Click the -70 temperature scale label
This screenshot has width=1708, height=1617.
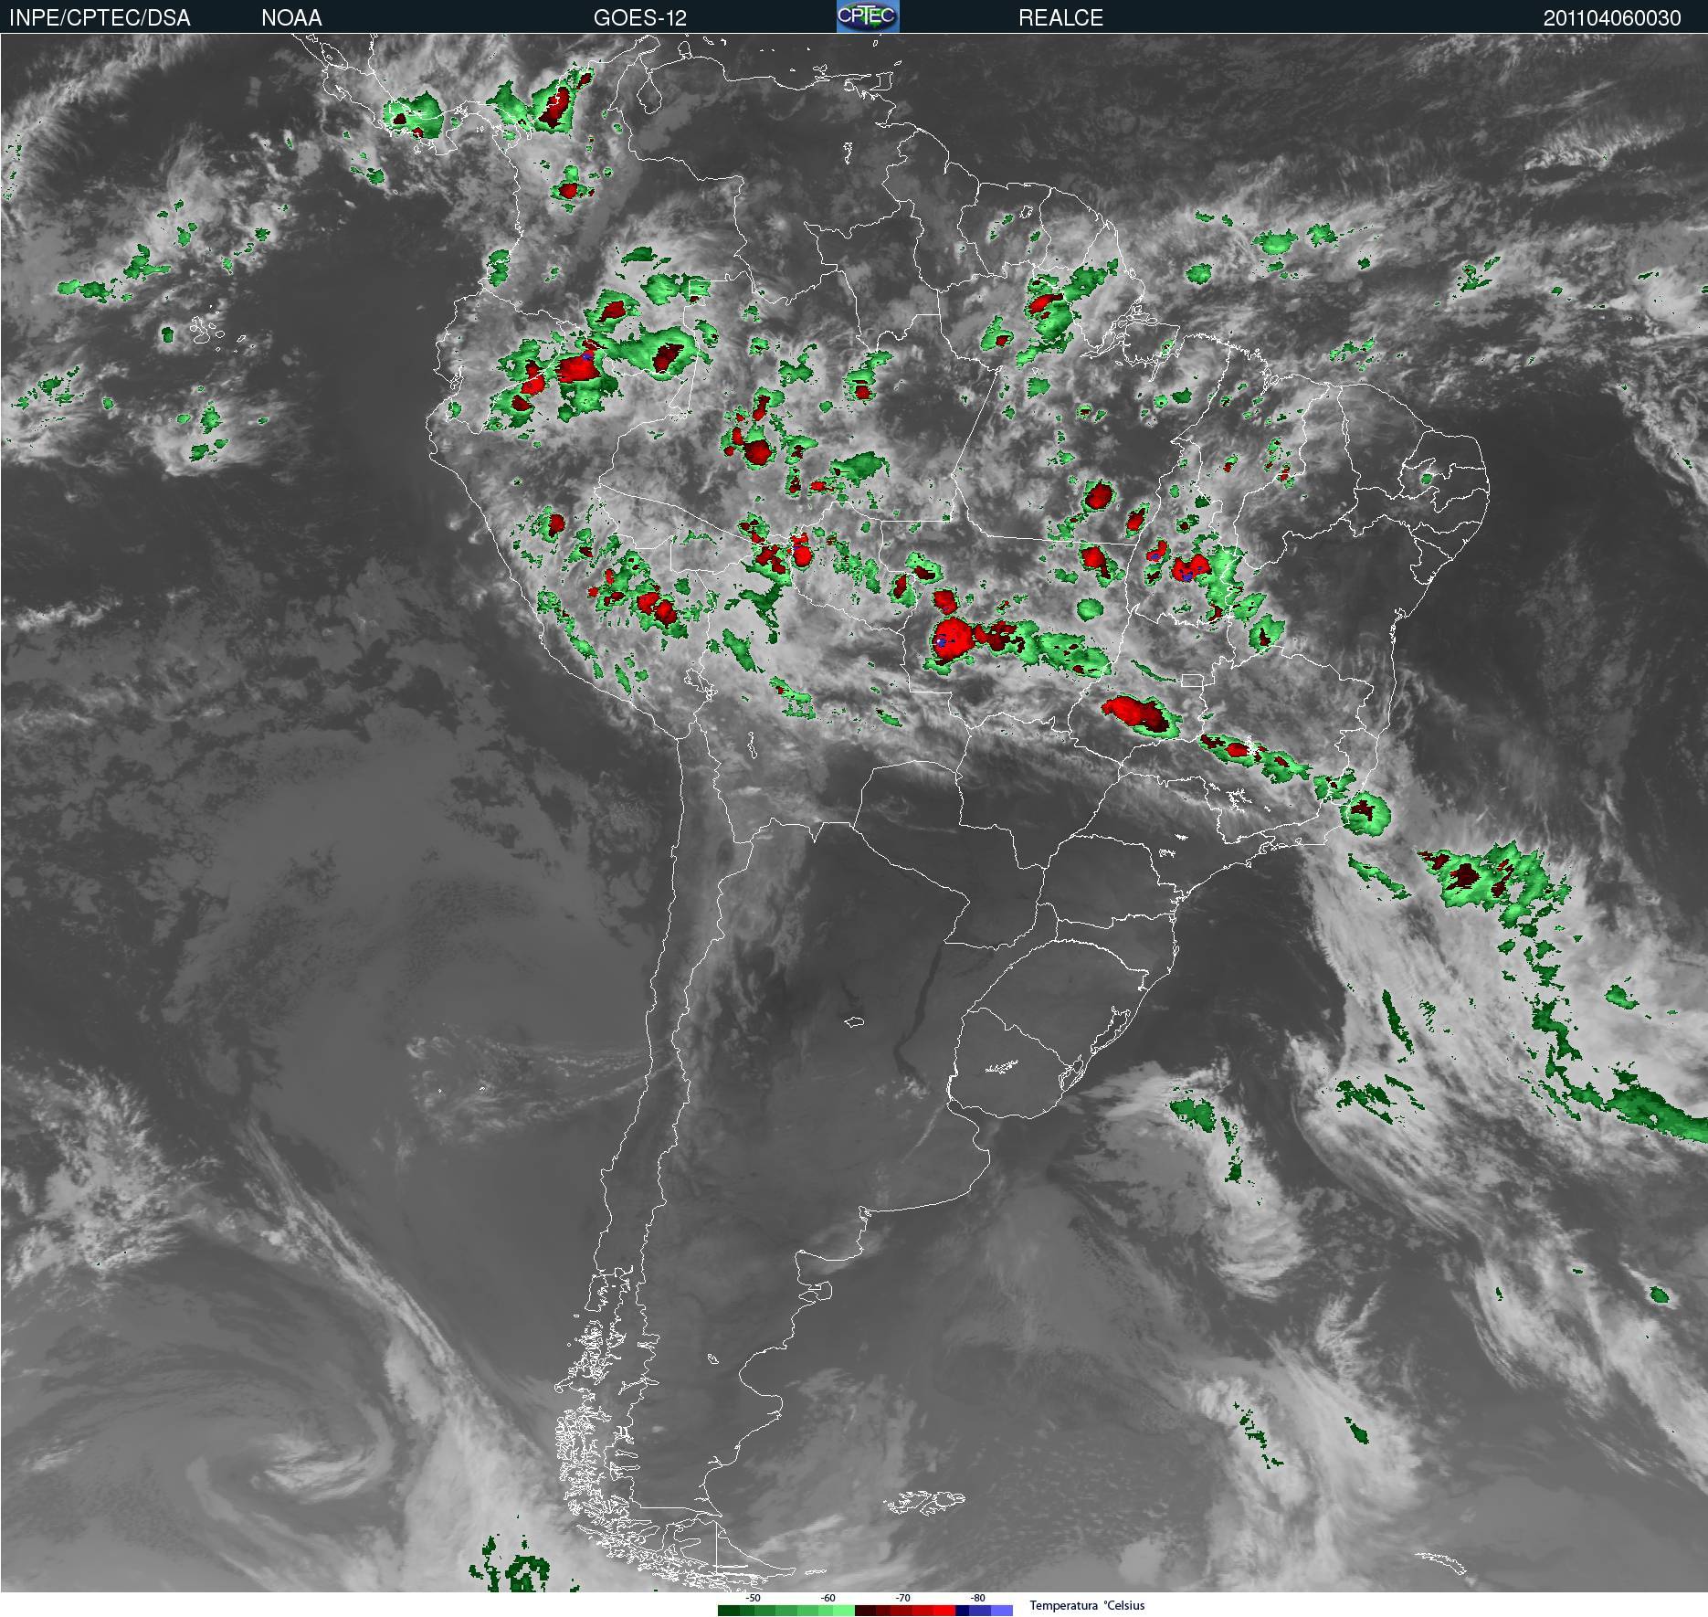pyautogui.click(x=902, y=1598)
